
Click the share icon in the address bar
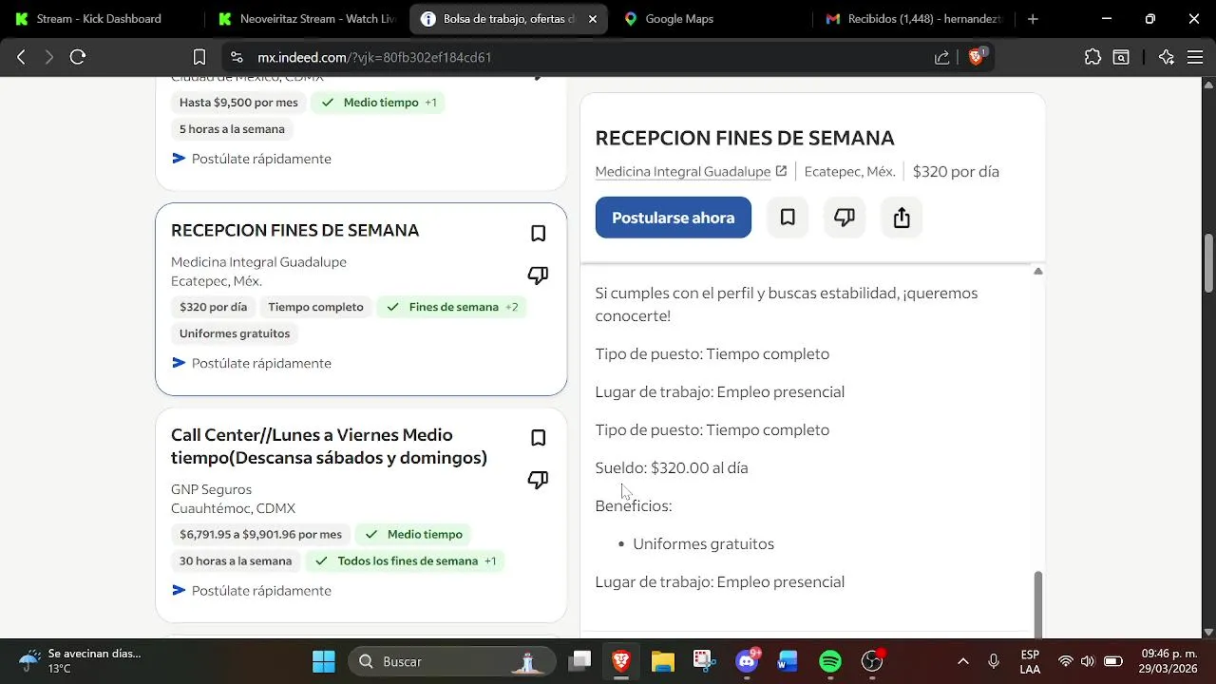coord(941,57)
